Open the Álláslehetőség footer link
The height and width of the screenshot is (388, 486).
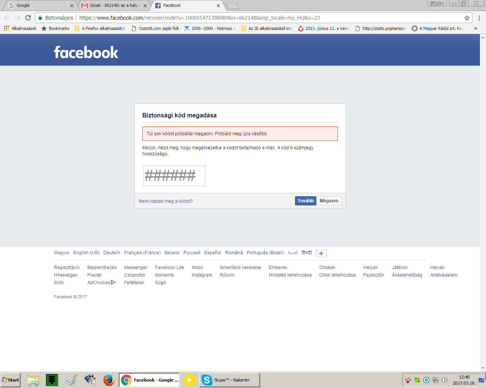pos(407,275)
